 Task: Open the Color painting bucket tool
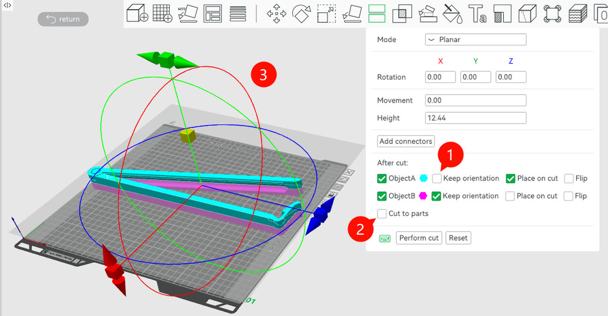coord(452,13)
